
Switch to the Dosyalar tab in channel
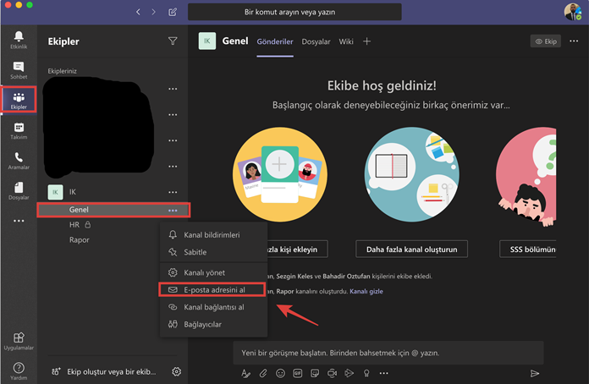[316, 41]
